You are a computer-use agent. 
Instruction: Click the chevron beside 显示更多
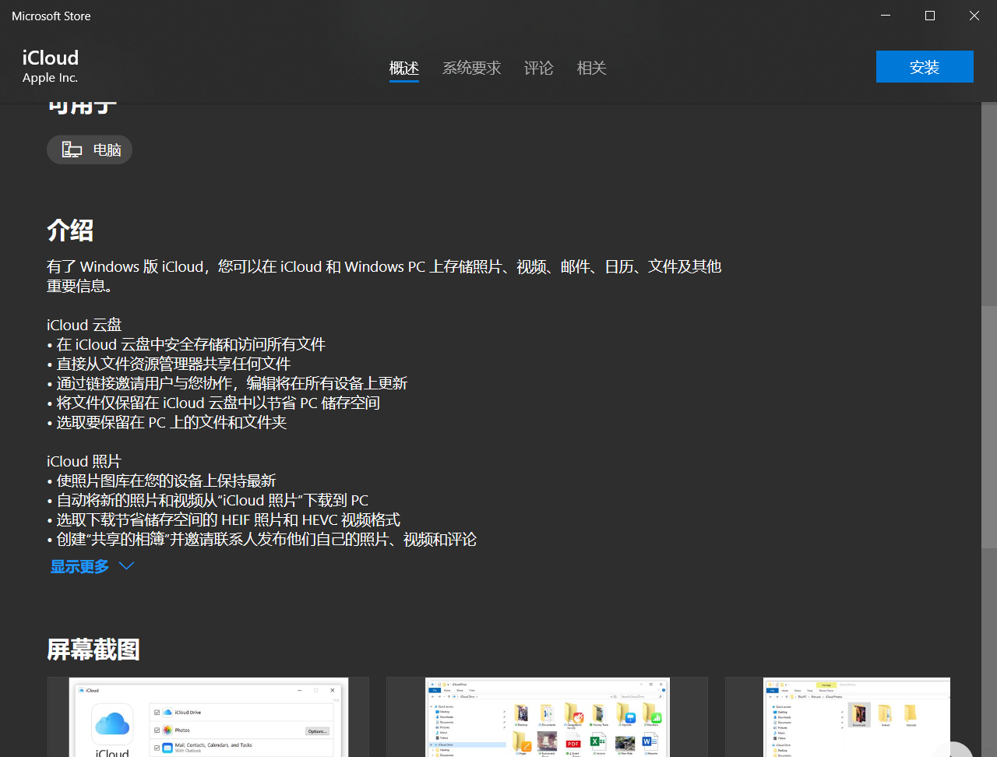125,566
